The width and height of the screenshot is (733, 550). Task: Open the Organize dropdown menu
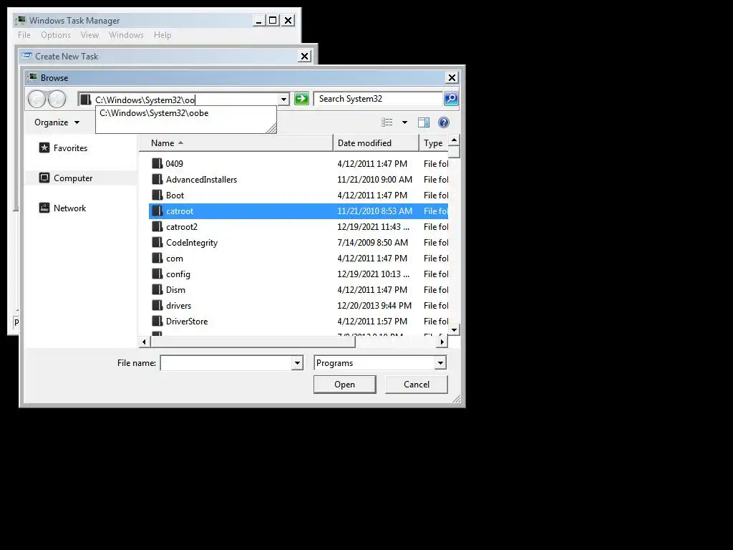pyautogui.click(x=57, y=122)
